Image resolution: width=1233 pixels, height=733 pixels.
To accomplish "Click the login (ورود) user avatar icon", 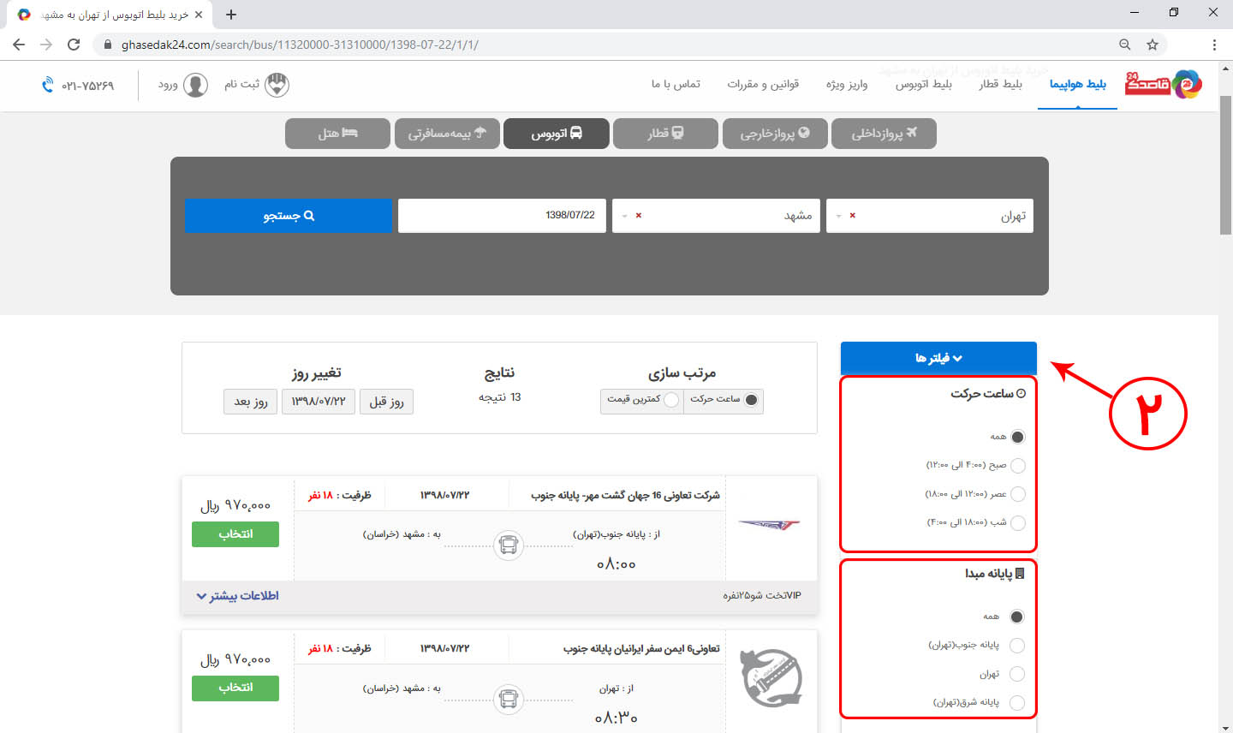I will tap(196, 85).
